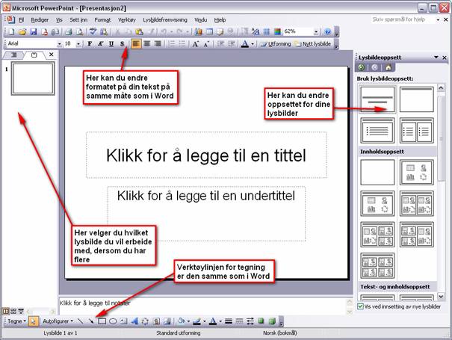Apply 3-D style with green cube icon
452x340 pixels.
pyautogui.click(x=272, y=321)
